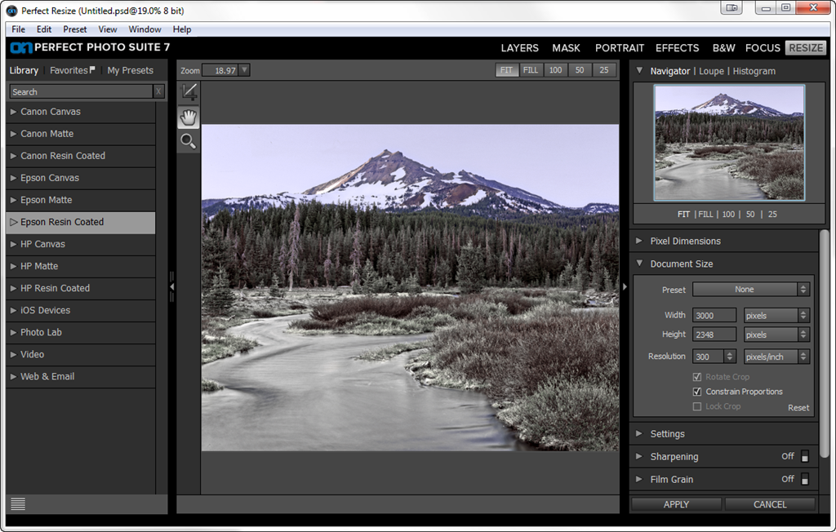This screenshot has width=836, height=532.
Task: Click Reset in Document Size
Action: point(798,408)
